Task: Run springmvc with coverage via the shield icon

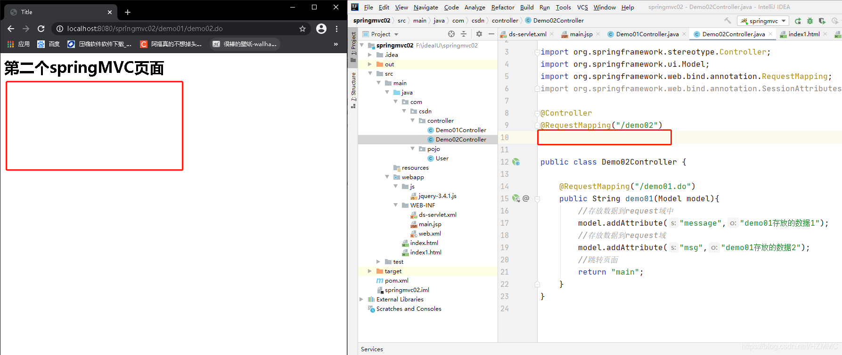Action: (822, 21)
